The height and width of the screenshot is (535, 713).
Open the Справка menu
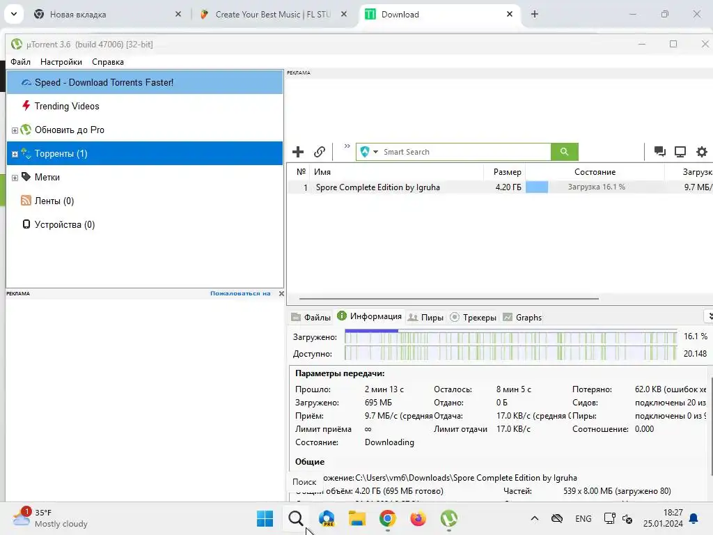coord(108,62)
